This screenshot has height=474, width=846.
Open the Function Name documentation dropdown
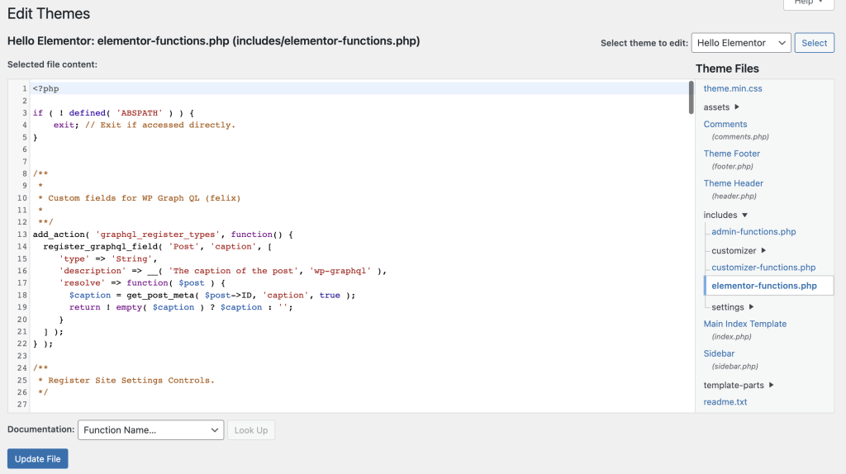(x=150, y=429)
